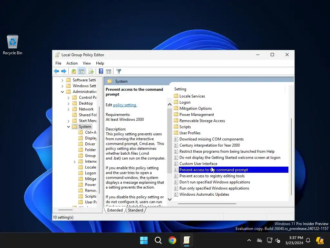The width and height of the screenshot is (330, 248).
Task: Open taskbar Search magnifier
Action: [158, 240]
